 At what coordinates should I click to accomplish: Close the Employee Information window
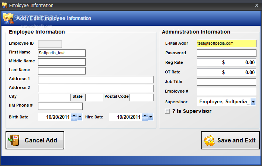click(256, 5)
